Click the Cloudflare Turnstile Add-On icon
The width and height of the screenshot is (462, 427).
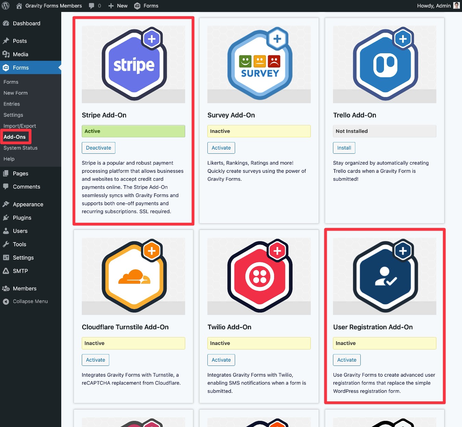(133, 276)
